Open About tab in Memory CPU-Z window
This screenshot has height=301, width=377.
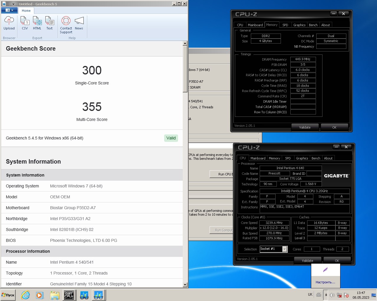(326, 25)
